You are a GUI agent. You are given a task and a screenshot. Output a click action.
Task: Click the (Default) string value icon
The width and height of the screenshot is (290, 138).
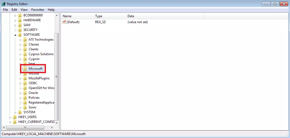coord(64,22)
